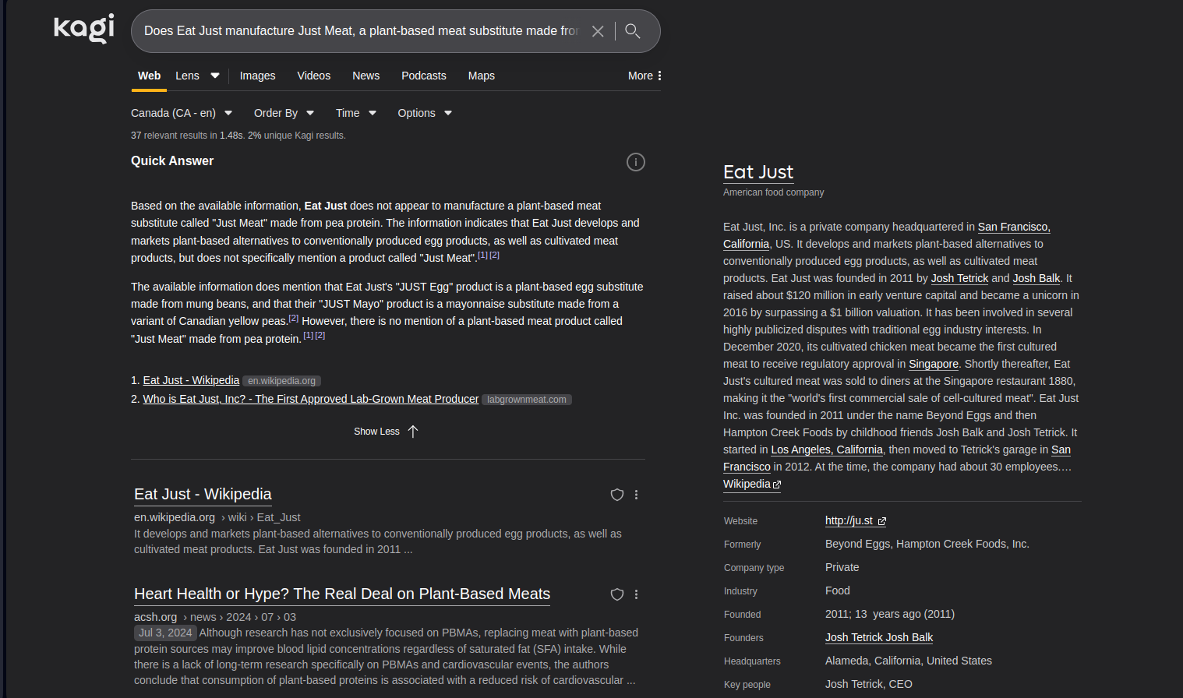Open the Founders link Josh Tetrick Josh Balk

879,637
